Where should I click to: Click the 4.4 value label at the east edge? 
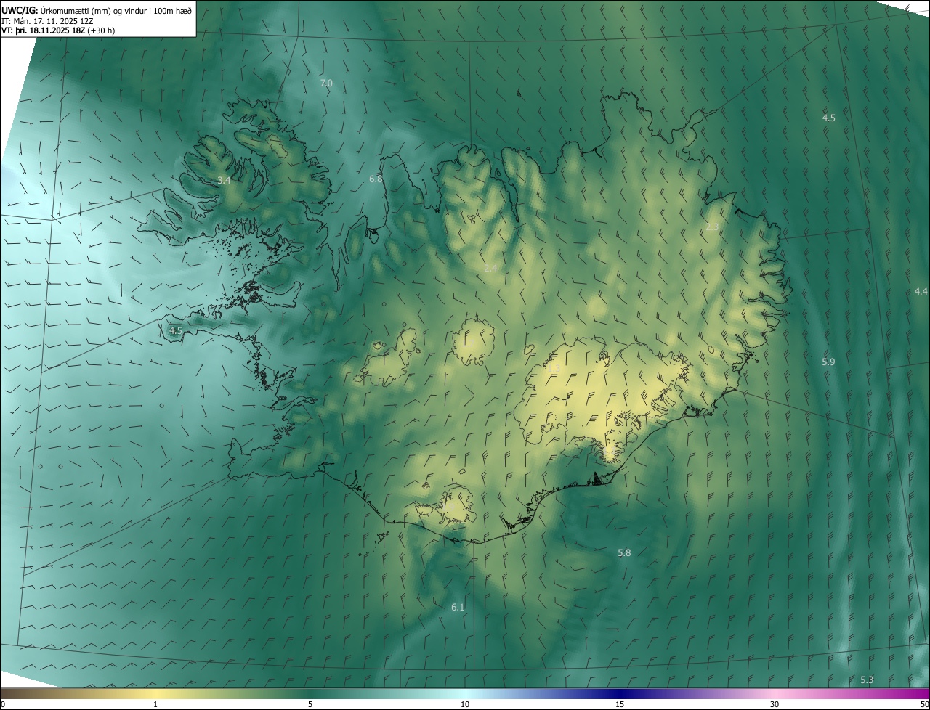(921, 291)
